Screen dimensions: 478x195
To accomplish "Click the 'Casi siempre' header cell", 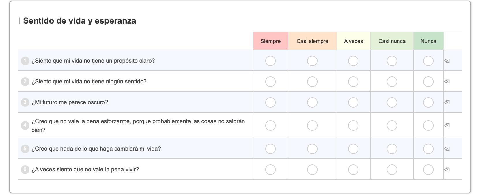I will pyautogui.click(x=312, y=41).
